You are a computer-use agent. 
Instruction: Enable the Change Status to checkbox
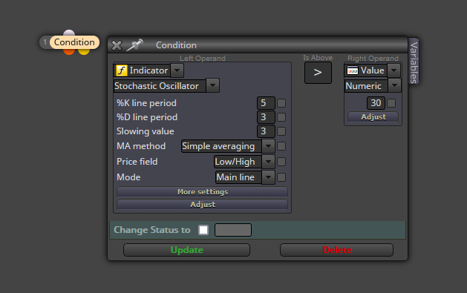coord(203,230)
